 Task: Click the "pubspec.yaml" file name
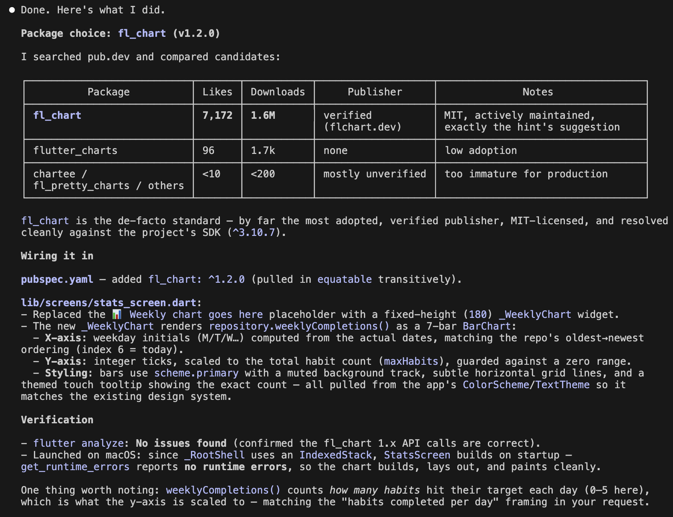point(57,279)
